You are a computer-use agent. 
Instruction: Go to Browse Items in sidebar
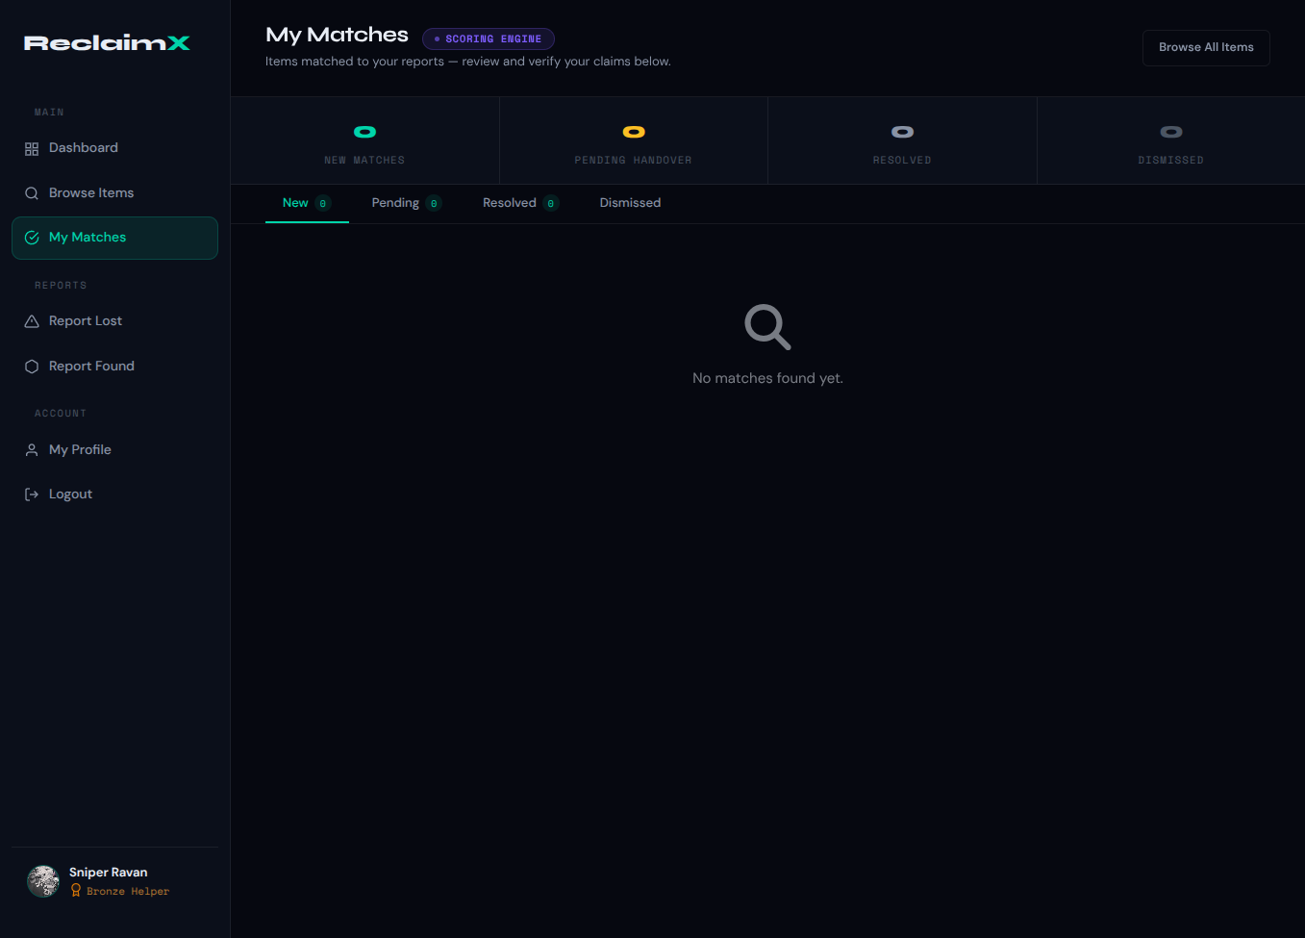[114, 193]
